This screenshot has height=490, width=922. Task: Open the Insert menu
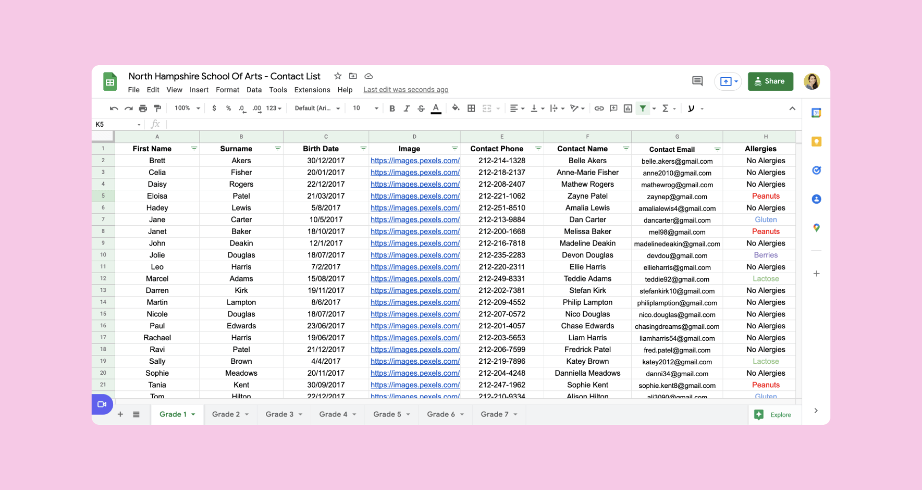[x=199, y=90]
